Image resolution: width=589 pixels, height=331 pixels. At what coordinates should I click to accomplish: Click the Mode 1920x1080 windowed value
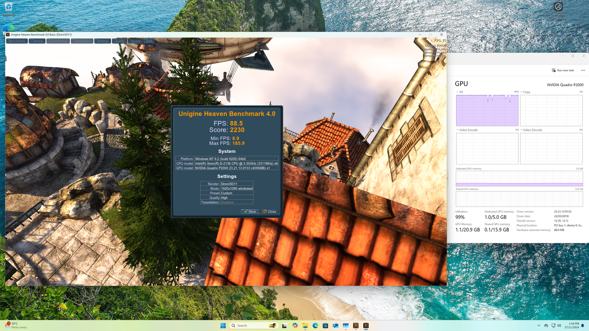point(237,188)
